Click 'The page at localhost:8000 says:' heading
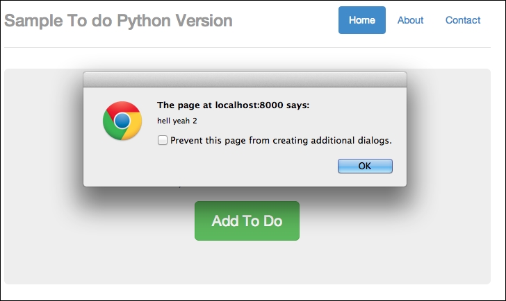 [x=233, y=105]
